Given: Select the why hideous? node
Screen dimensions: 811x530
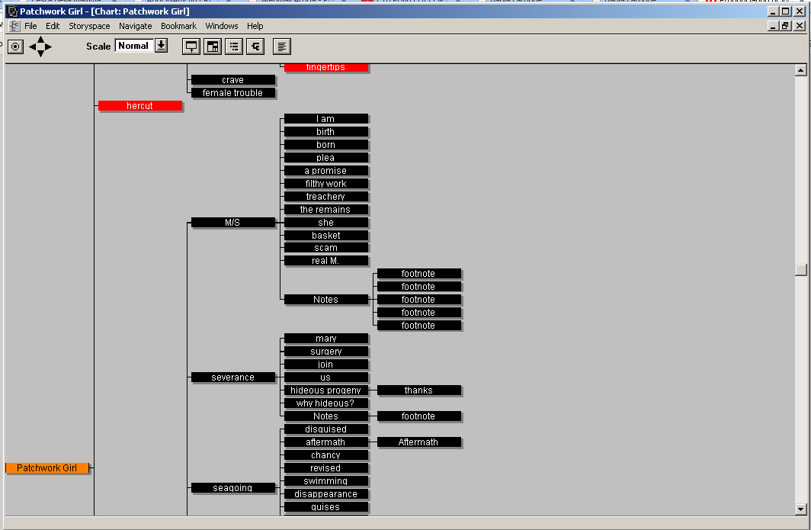Looking at the screenshot, I should 326,403.
